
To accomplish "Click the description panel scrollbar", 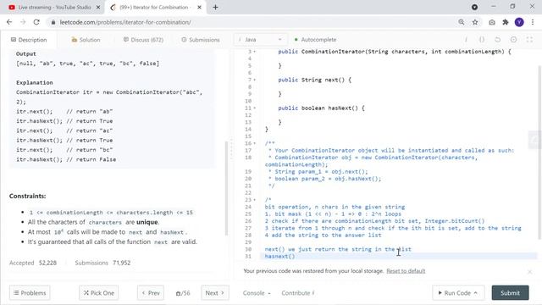I will (x=227, y=188).
